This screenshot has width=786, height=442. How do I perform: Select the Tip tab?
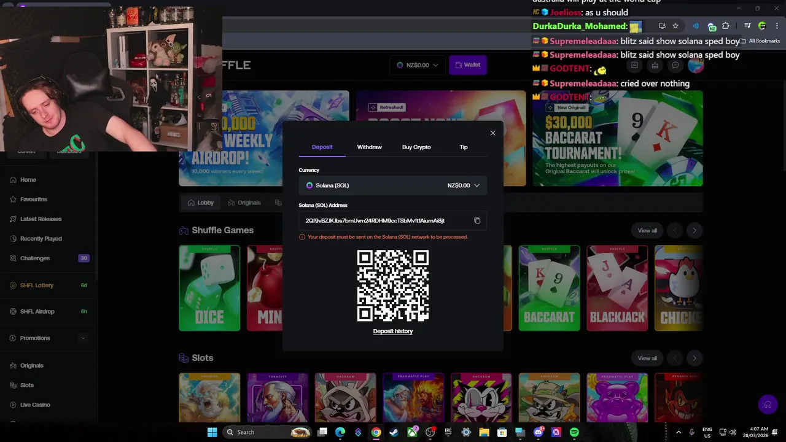(464, 147)
